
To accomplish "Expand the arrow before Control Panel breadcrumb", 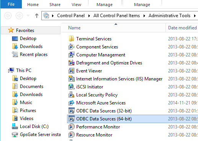I will [53, 16].
